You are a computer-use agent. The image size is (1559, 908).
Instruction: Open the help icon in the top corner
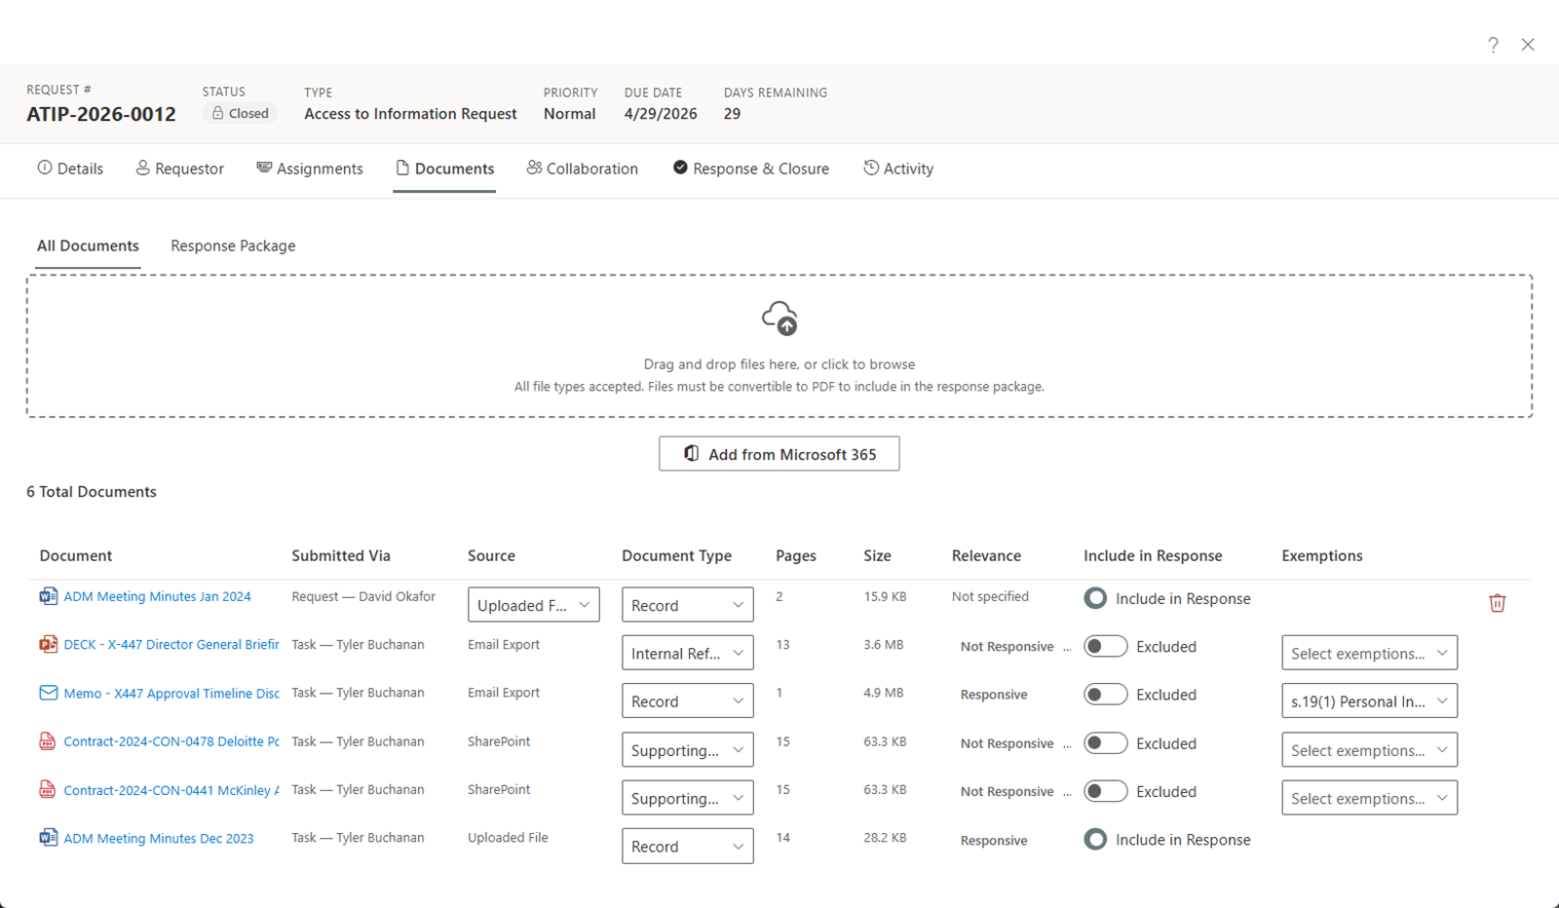(1493, 45)
